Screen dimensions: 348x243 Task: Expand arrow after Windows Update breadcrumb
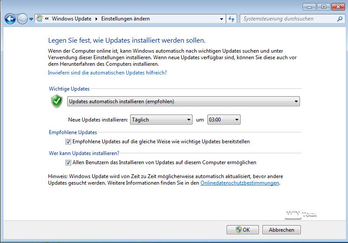pos(96,19)
